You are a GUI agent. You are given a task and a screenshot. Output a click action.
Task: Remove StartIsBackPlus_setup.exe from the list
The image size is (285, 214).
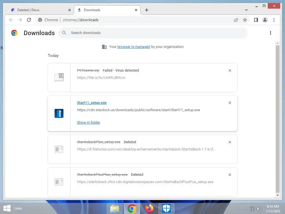[230, 142]
